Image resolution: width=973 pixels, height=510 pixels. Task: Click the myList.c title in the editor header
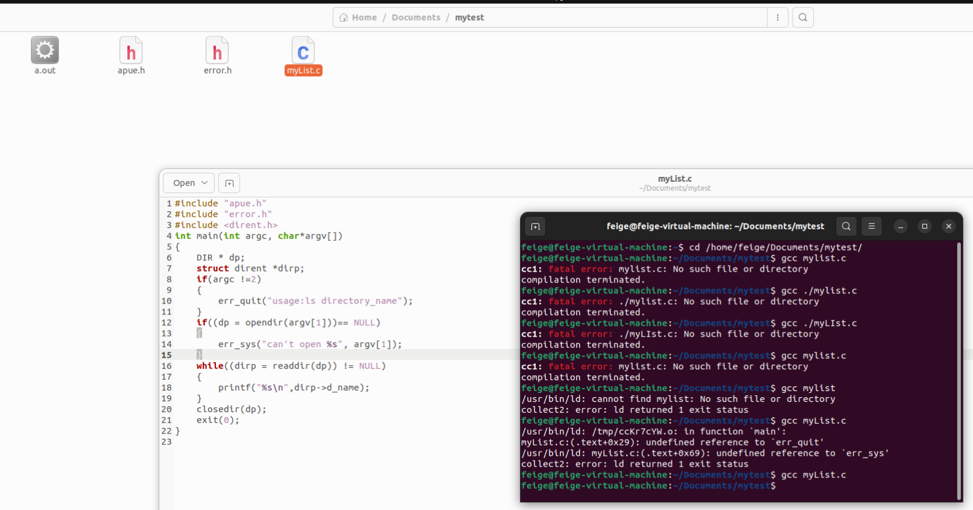pos(675,179)
